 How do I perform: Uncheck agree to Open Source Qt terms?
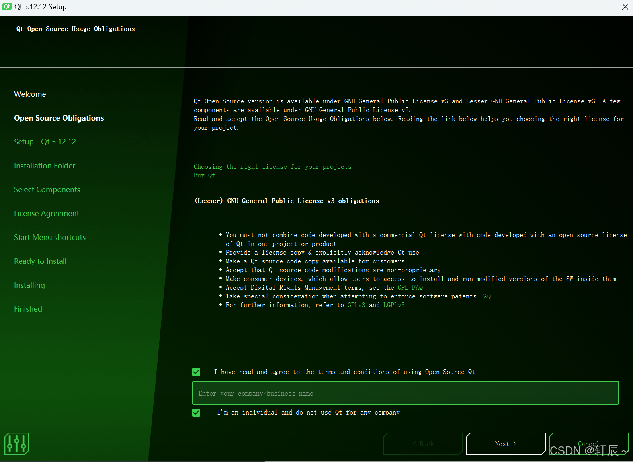point(196,372)
